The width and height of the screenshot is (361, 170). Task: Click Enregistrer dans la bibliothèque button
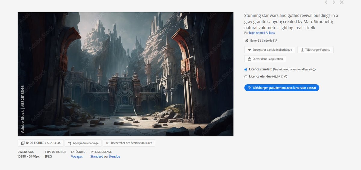270,50
